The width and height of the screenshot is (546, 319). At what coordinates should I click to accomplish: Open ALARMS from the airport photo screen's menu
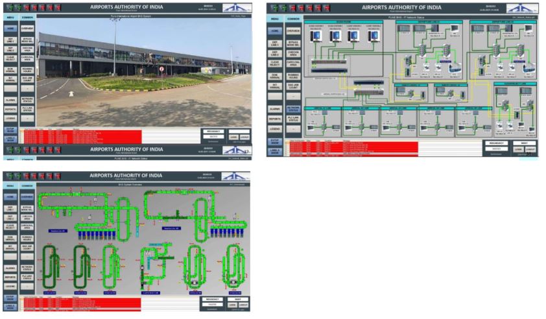click(x=10, y=100)
